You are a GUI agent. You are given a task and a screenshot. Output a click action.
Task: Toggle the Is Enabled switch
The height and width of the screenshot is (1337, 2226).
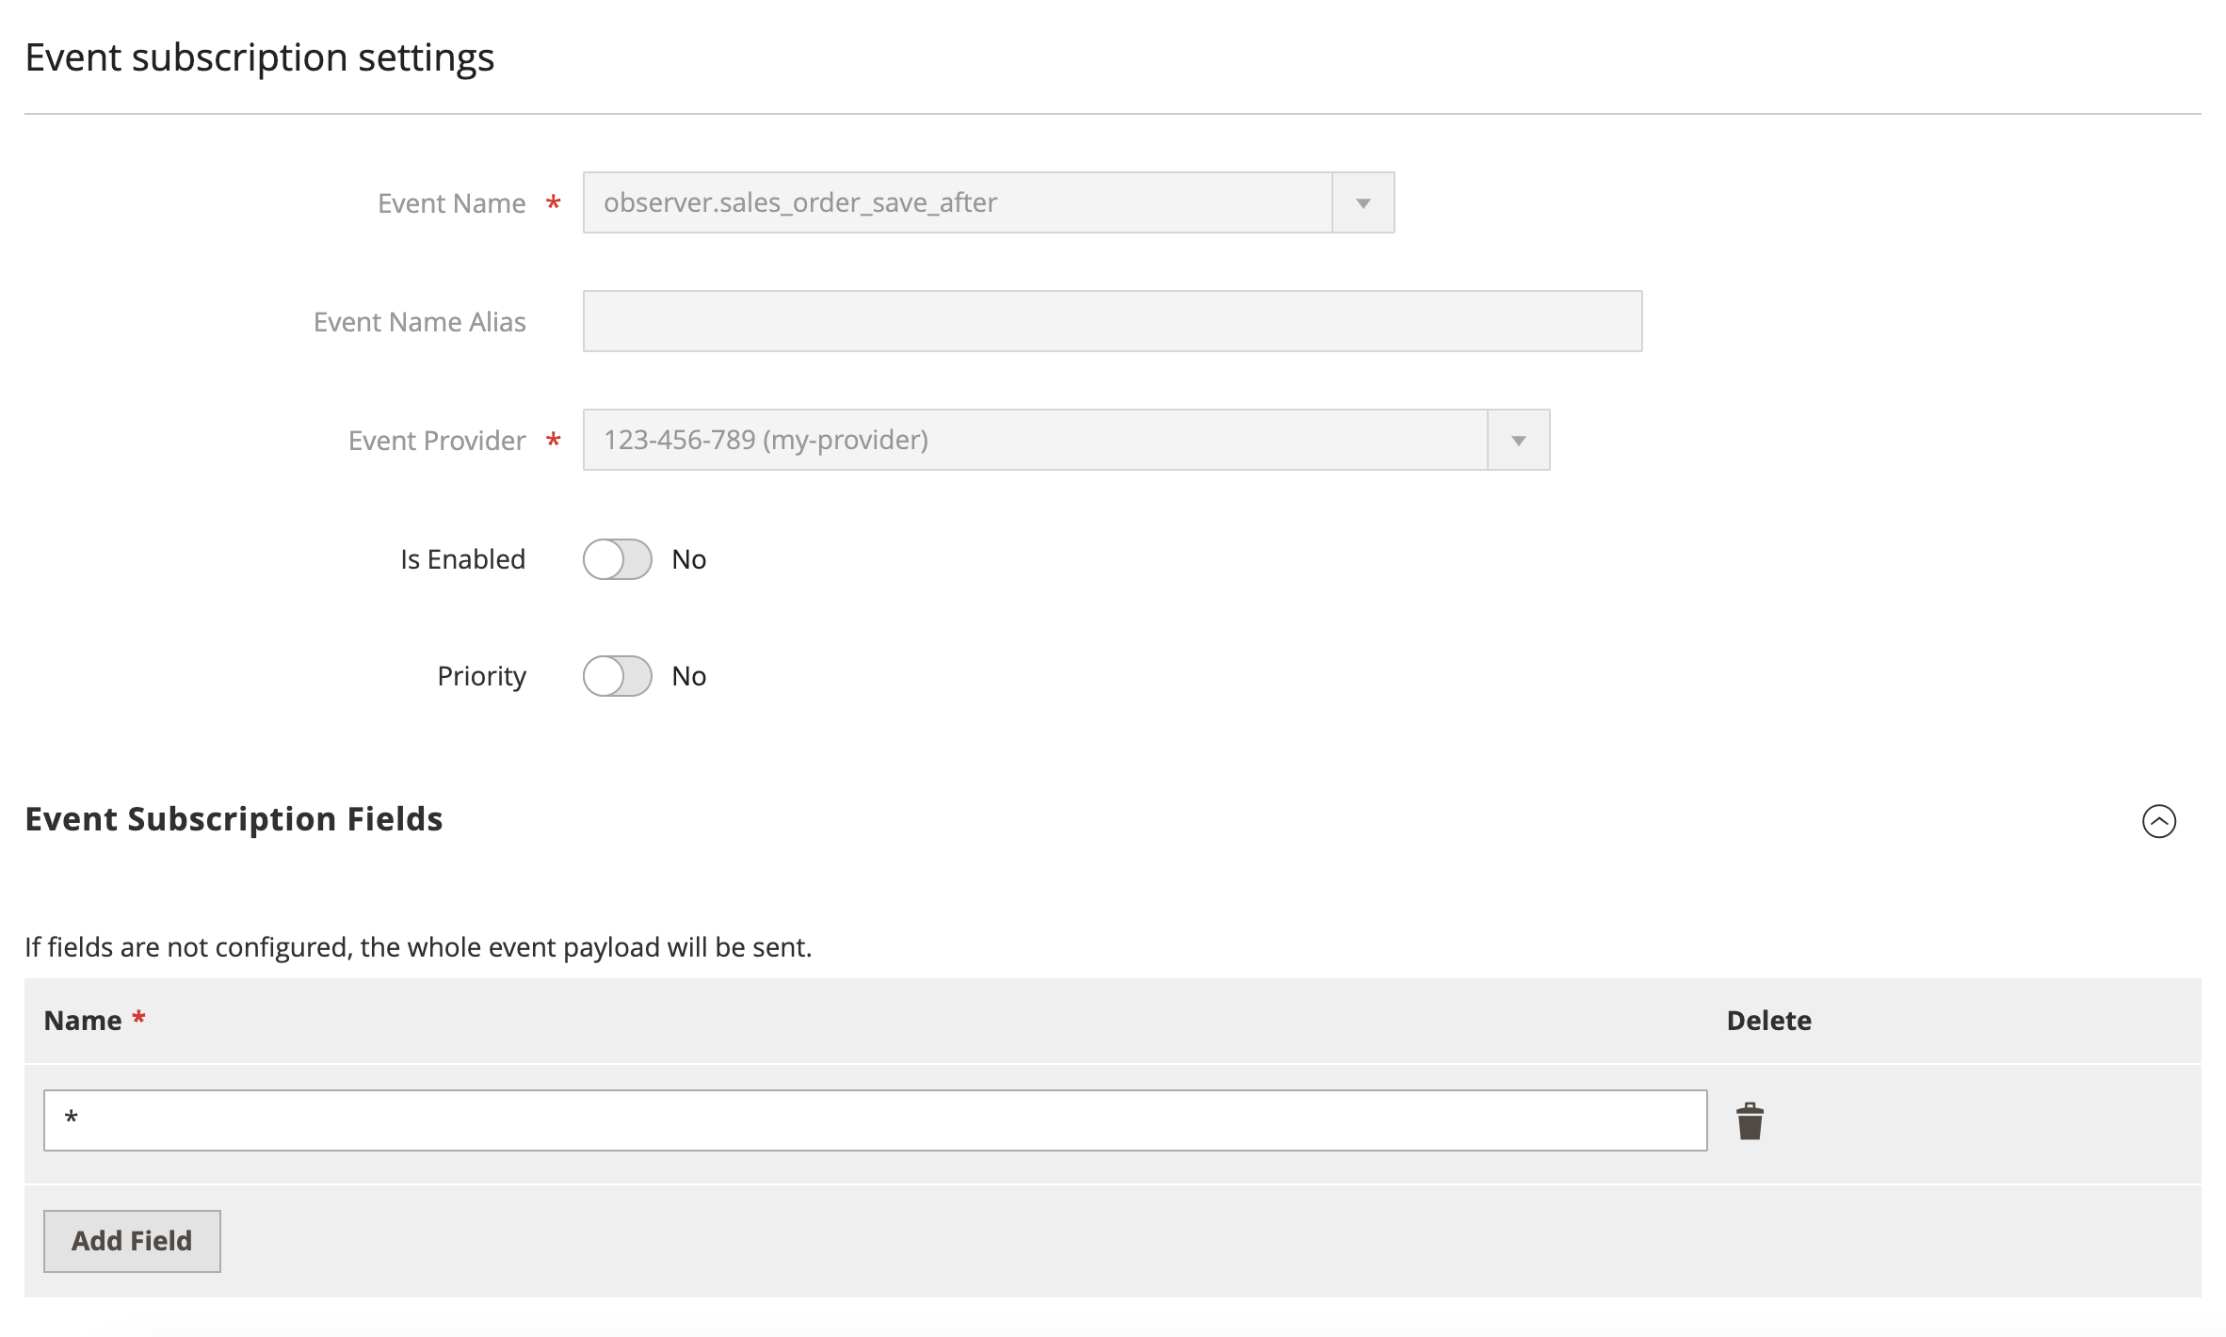pos(618,559)
